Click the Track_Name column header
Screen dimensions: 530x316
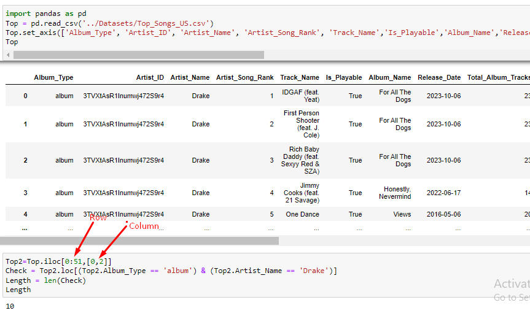(300, 77)
